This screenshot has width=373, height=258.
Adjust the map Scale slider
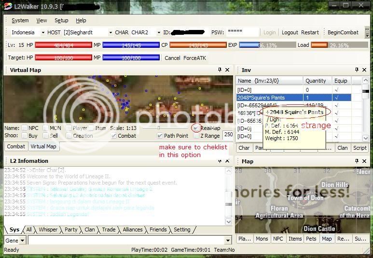tap(158, 128)
